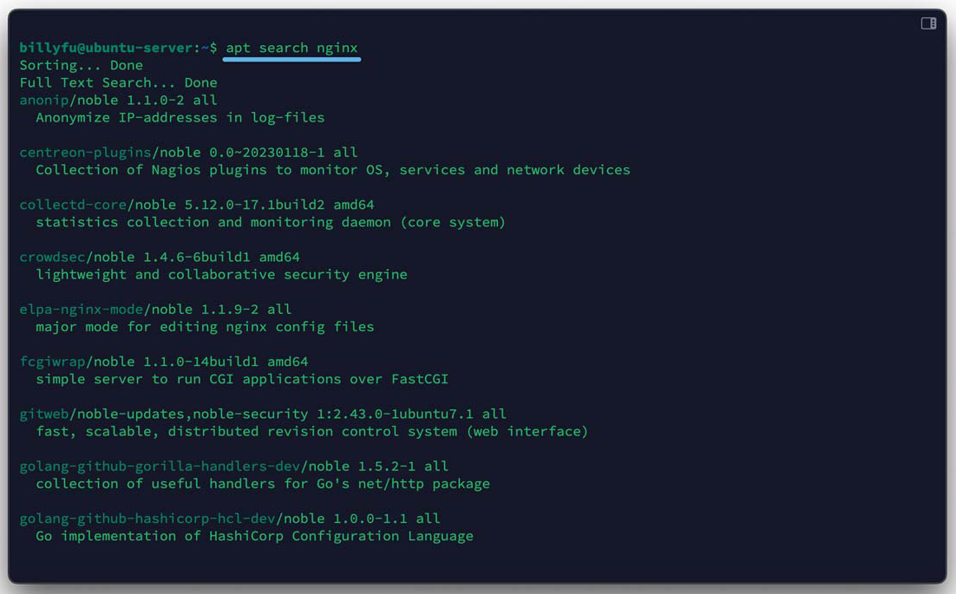
Task: Click the Nagios plugins description line
Action: pyautogui.click(x=332, y=170)
